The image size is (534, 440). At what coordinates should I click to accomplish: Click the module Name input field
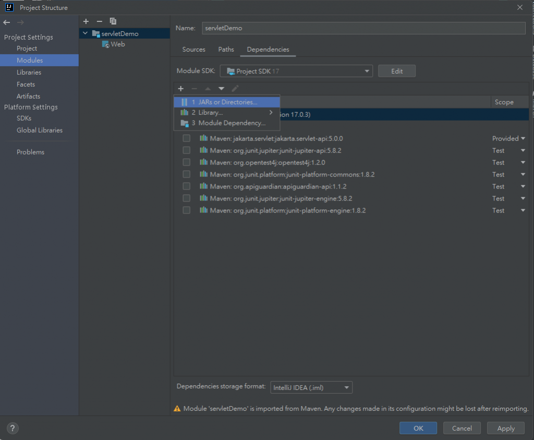pos(363,28)
